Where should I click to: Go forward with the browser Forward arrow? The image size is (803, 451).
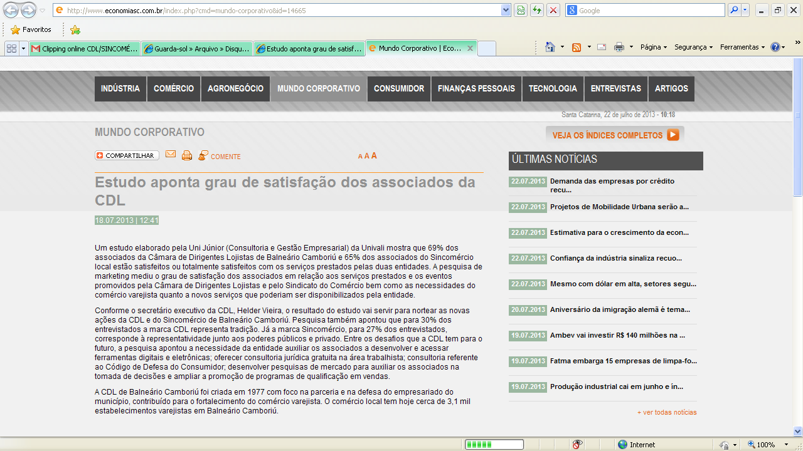click(x=29, y=10)
